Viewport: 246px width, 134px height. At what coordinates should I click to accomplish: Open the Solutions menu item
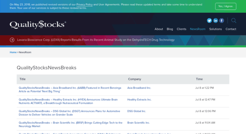pyautogui.click(x=215, y=29)
